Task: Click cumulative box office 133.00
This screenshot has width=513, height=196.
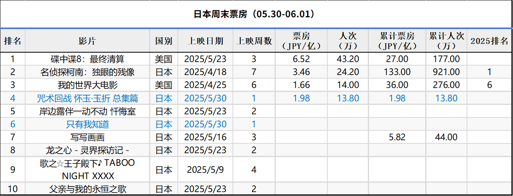Action: (397, 72)
